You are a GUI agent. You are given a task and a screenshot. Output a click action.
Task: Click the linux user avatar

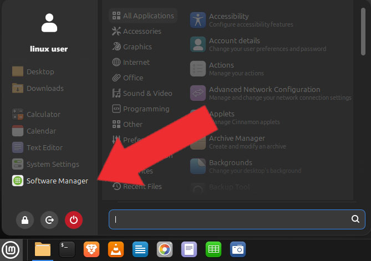49,23
